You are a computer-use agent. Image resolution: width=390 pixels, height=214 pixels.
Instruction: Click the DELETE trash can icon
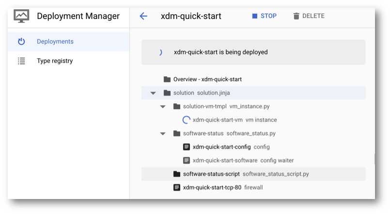tap(296, 16)
